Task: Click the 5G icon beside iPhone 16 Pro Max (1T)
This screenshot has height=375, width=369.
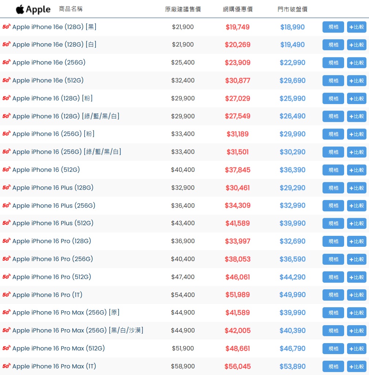Action: pyautogui.click(x=7, y=366)
